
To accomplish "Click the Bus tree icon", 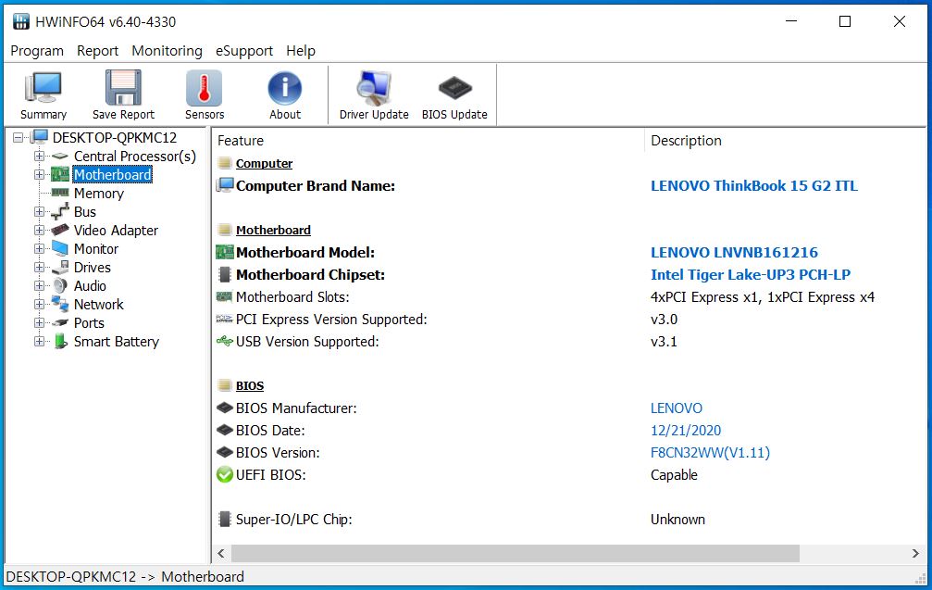I will (x=60, y=211).
